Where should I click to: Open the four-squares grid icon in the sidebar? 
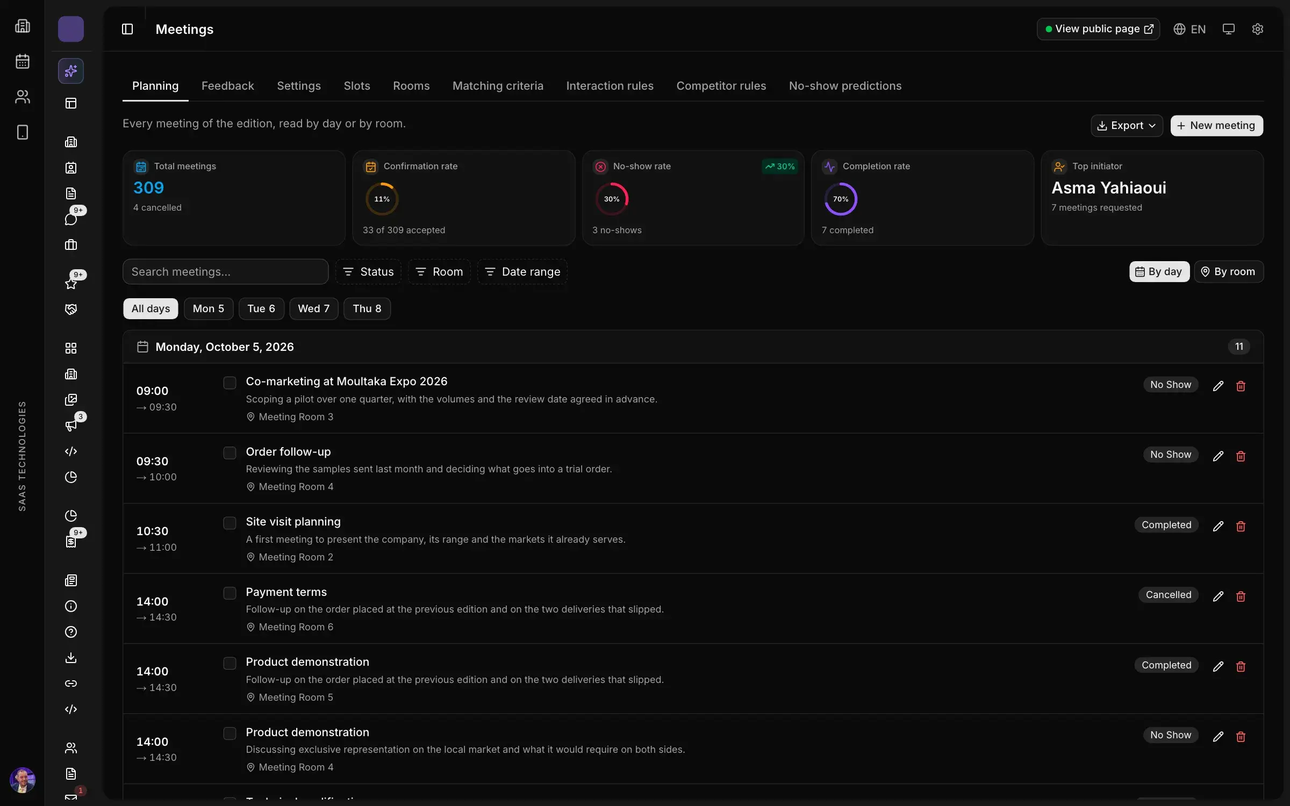(71, 348)
